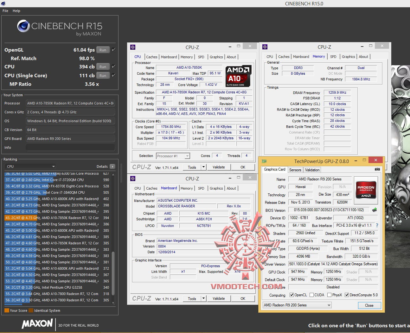
Task: Click the CPU-Z icon in the Mainboard tab window title bar
Action: (x=133, y=179)
